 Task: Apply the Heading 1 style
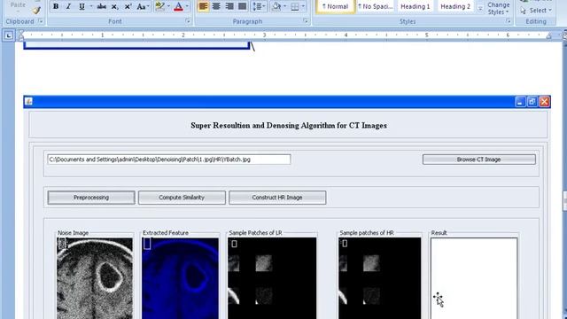[x=416, y=6]
